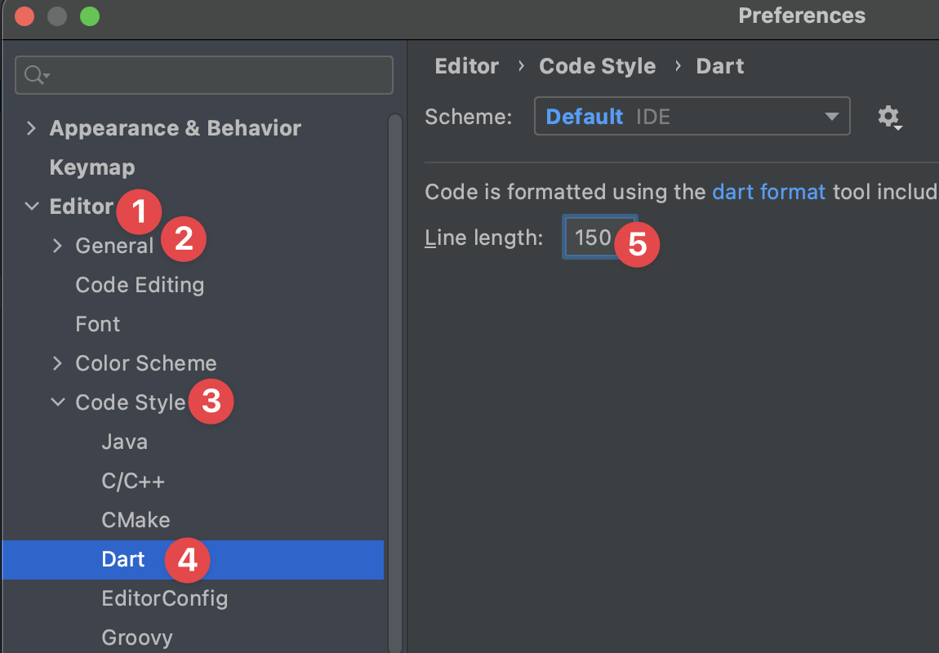
Task: Expand the Appearance & Behavior section
Action: tap(31, 127)
